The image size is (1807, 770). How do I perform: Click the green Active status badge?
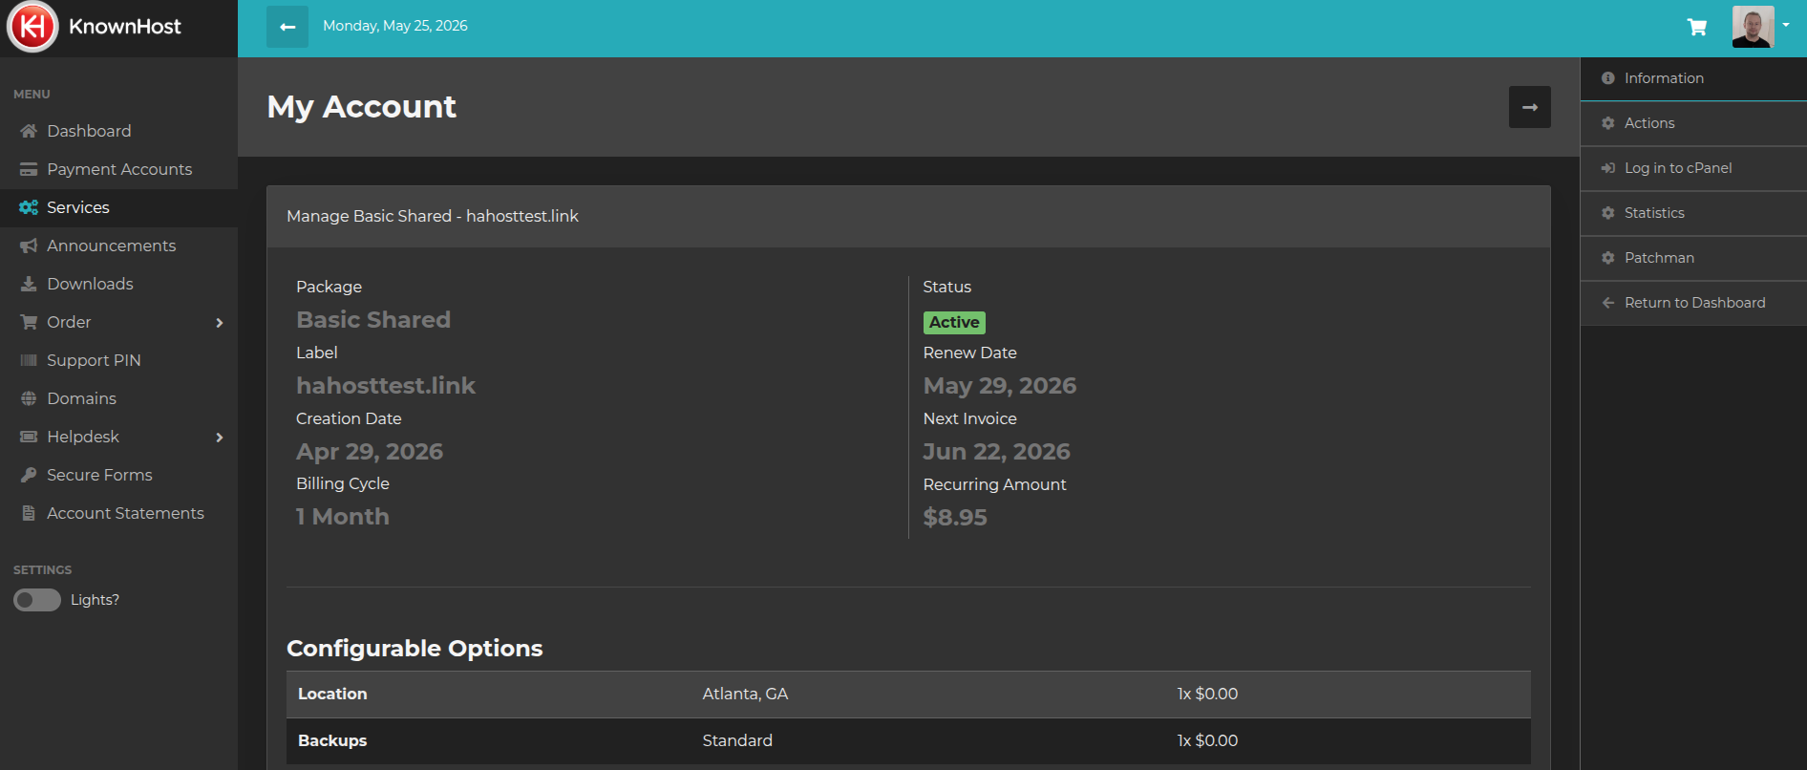pyautogui.click(x=954, y=323)
